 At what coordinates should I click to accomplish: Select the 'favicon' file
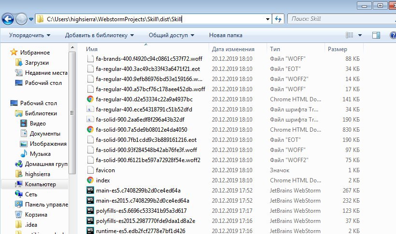105,170
